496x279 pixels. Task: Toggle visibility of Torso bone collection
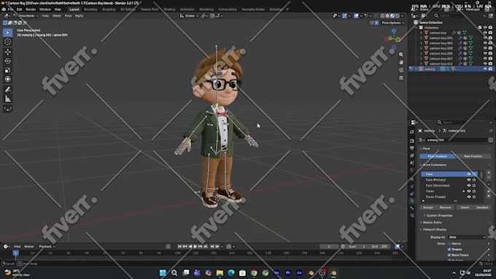pos(469,191)
